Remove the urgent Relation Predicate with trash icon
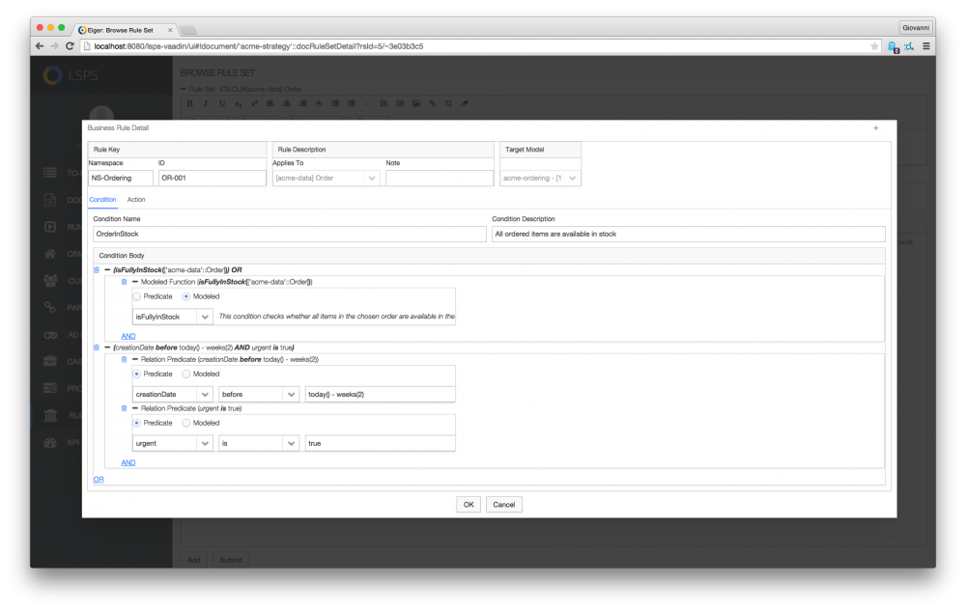Viewport: 966px width, 611px height. tap(124, 408)
